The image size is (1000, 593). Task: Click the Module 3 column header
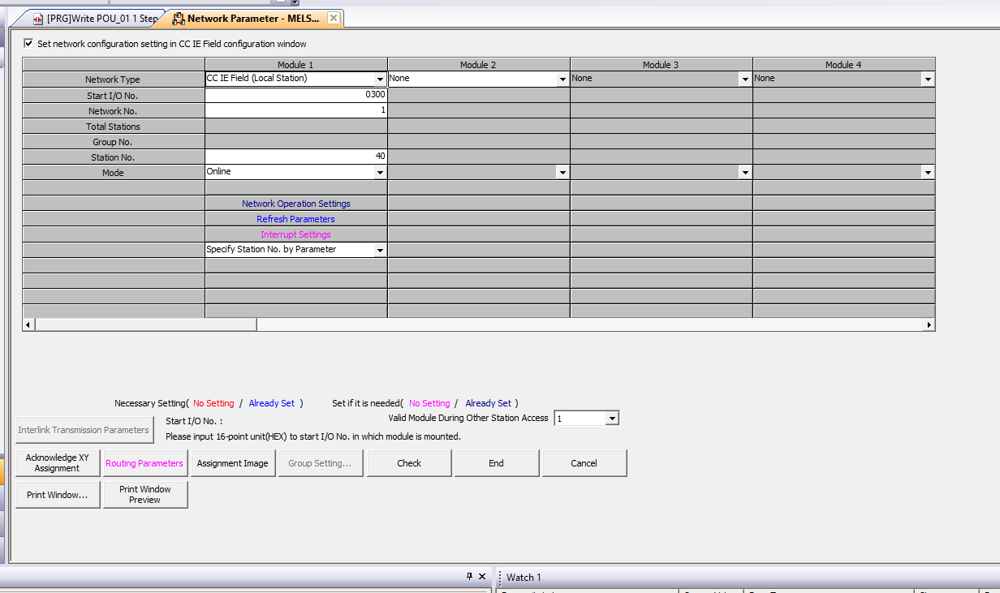point(662,65)
